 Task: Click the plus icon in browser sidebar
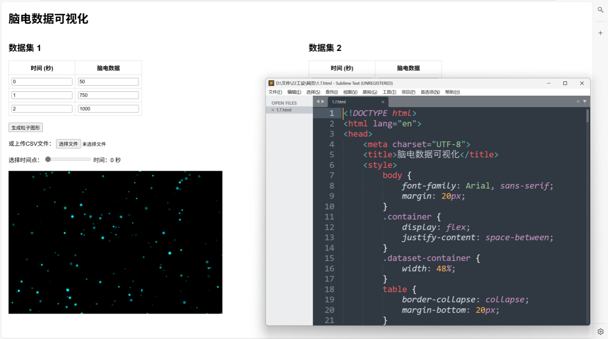600,33
